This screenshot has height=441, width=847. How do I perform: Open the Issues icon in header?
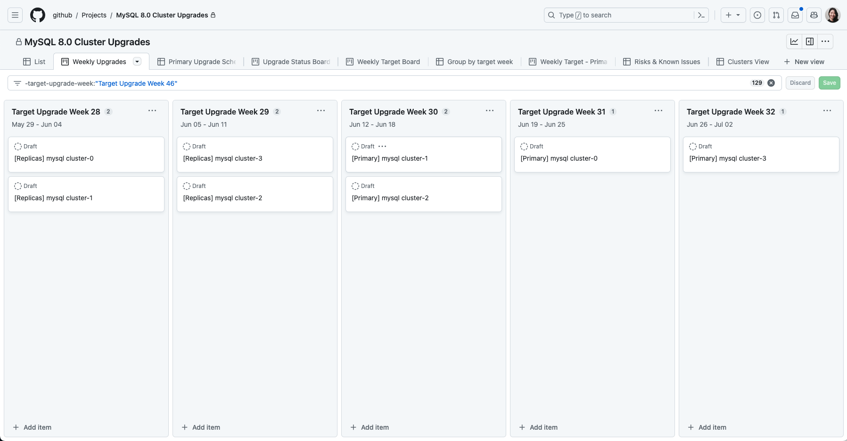tap(757, 15)
